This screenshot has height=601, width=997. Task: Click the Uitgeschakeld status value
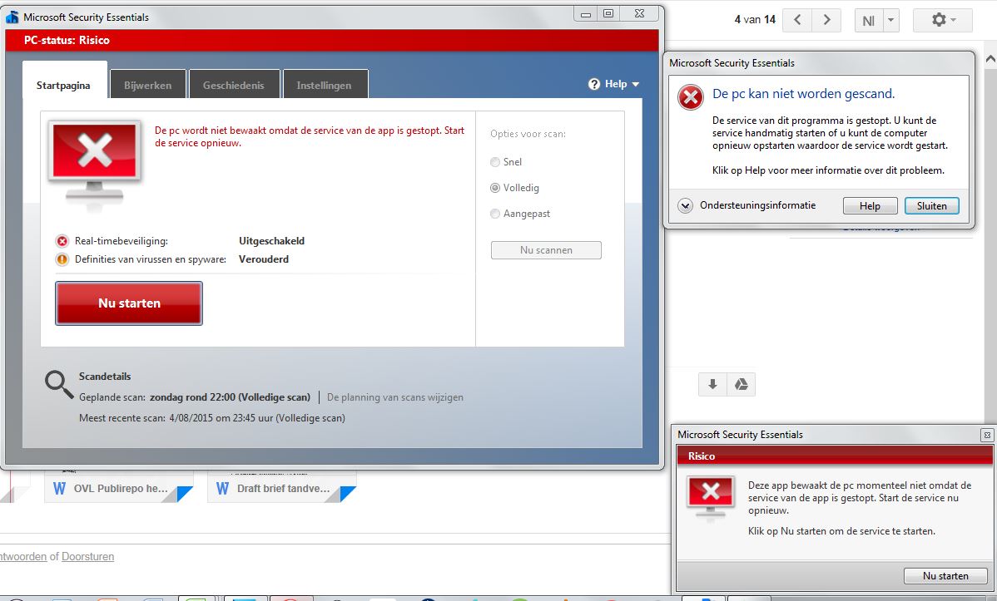click(271, 241)
